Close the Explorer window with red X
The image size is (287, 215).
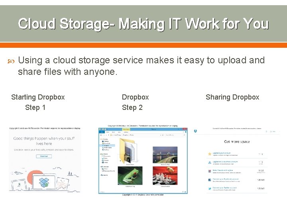click(x=185, y=129)
